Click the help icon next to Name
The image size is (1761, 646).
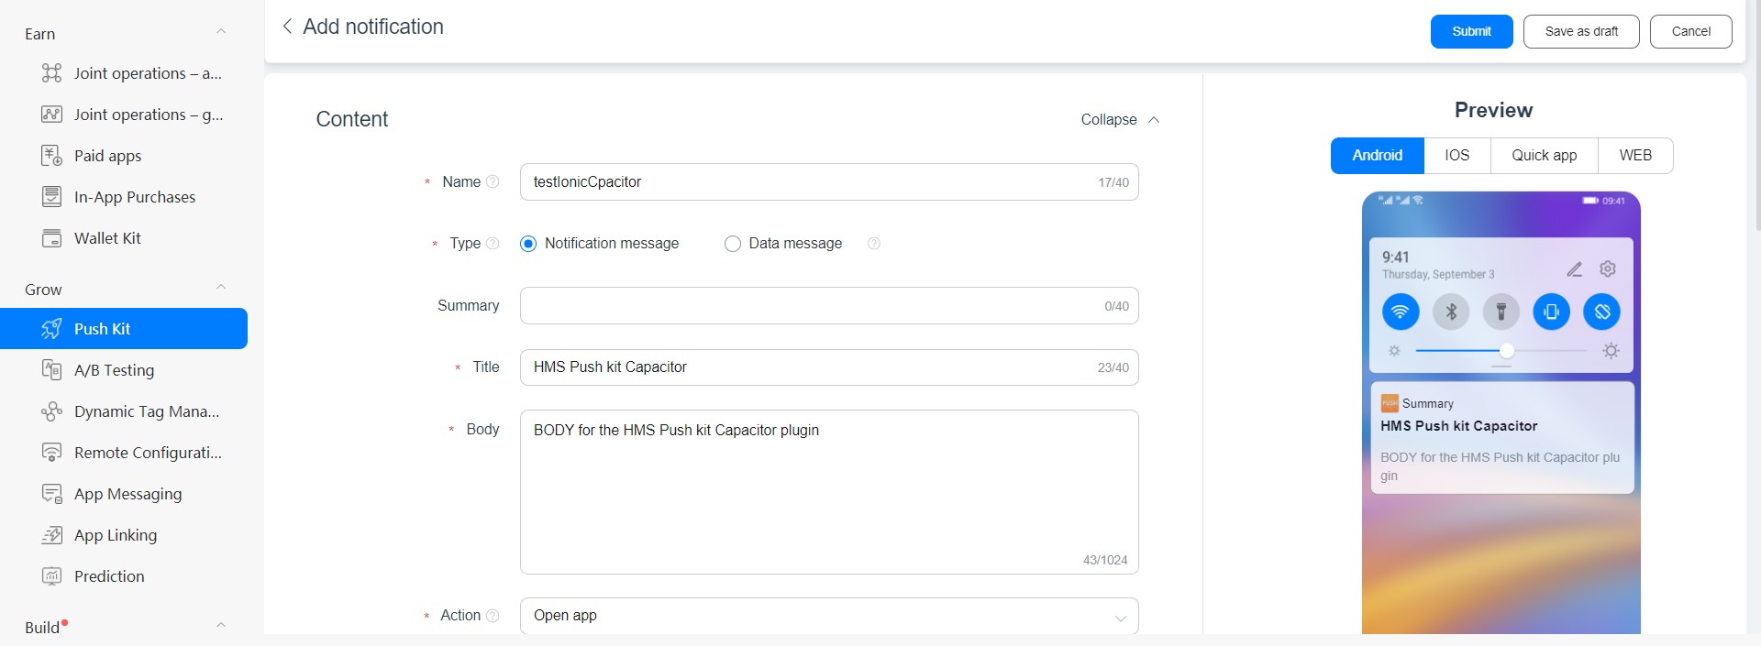click(x=493, y=181)
